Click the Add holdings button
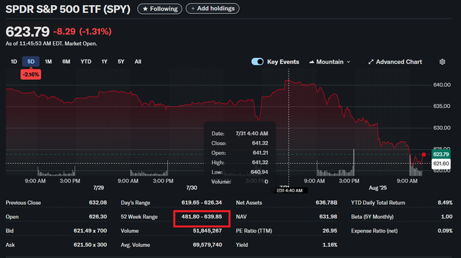This screenshot has width=461, height=258. click(x=213, y=8)
